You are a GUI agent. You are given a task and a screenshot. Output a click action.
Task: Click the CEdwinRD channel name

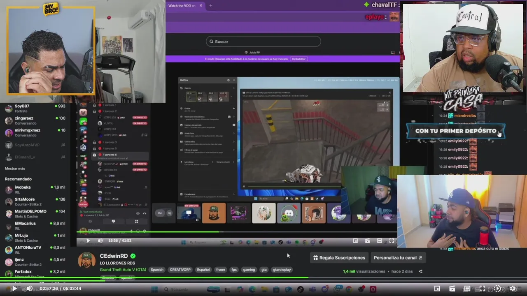click(114, 256)
